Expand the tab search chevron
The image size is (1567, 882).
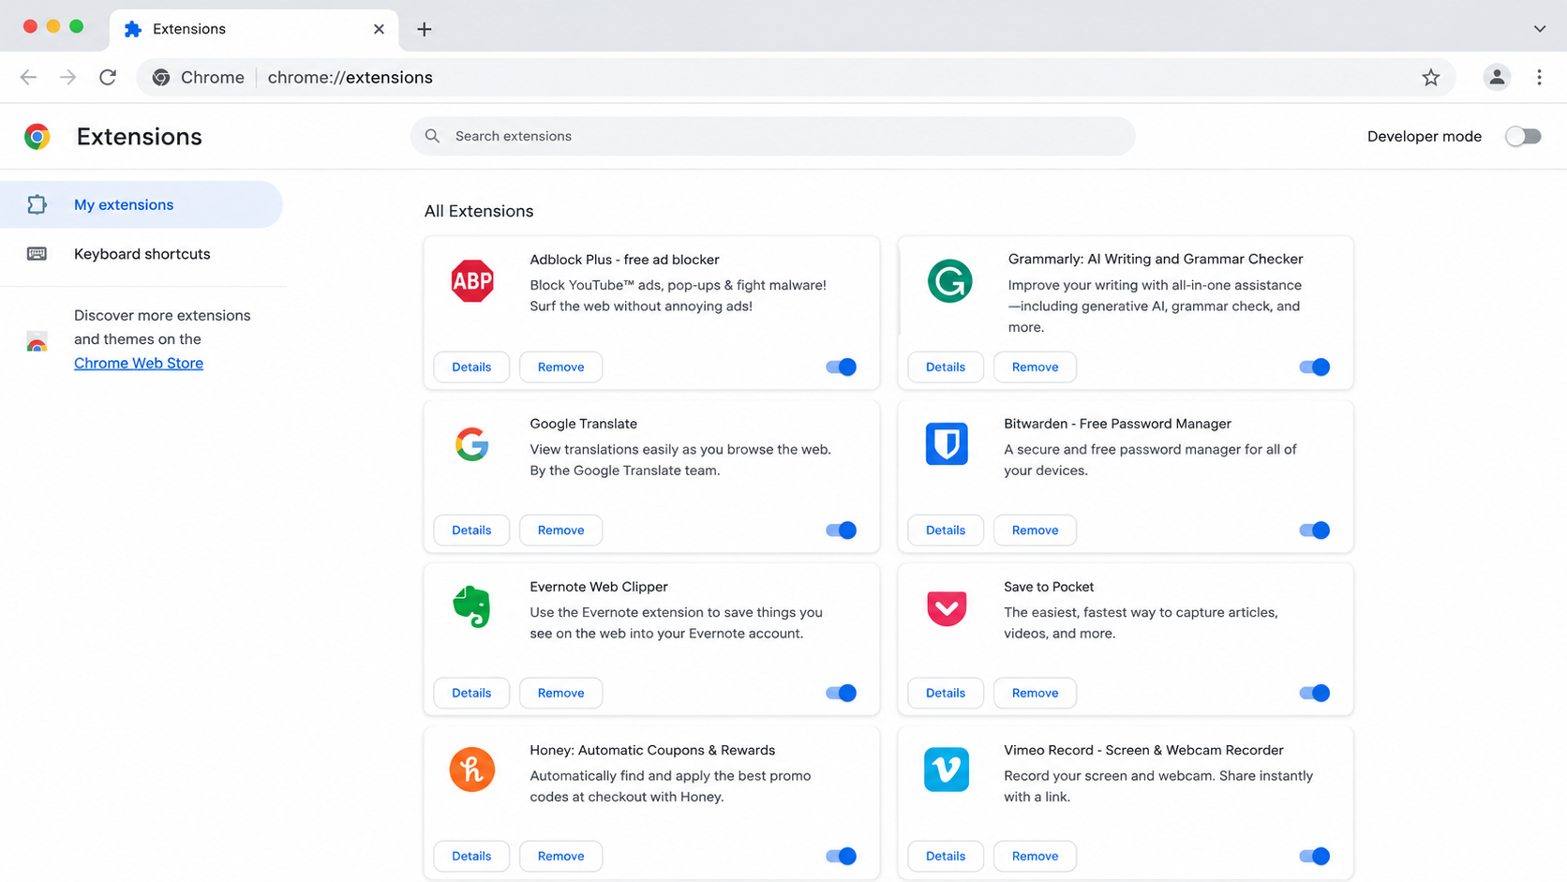pos(1540,29)
